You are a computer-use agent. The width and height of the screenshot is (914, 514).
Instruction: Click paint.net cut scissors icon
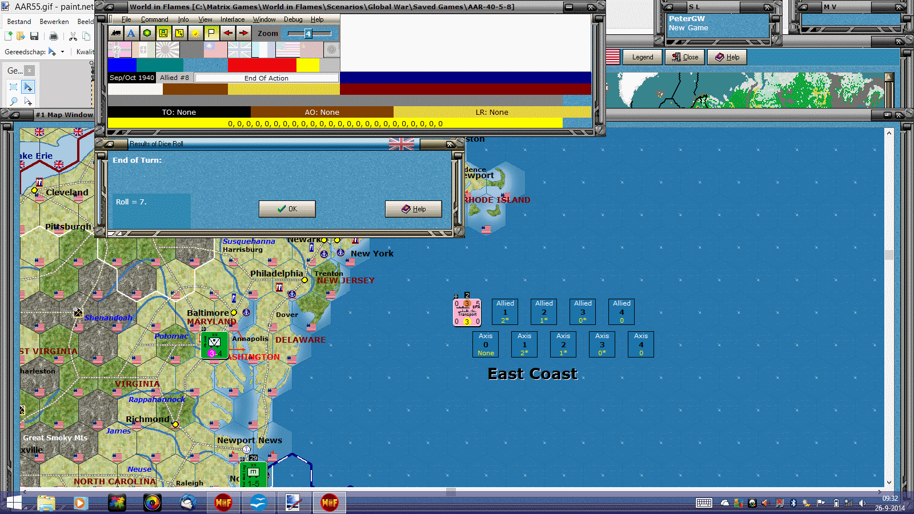(x=73, y=36)
